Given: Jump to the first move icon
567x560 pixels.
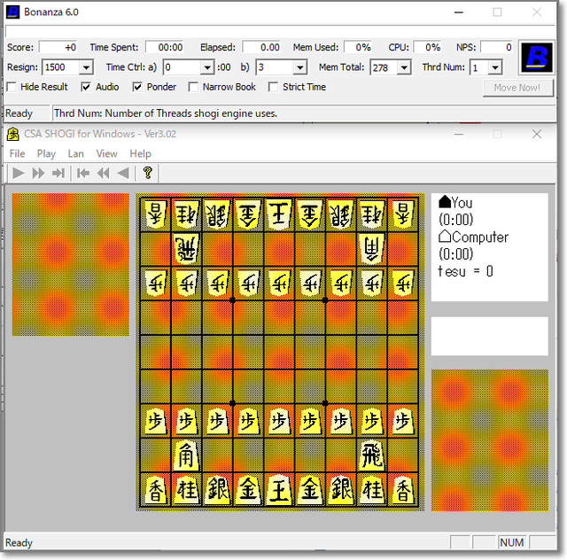Looking at the screenshot, I should 82,173.
